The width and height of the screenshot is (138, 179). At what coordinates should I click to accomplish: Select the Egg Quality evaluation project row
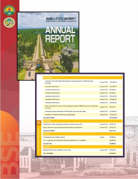point(82,114)
